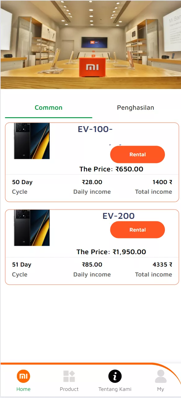181x398 pixels.
Task: Switch to the Penghasilan tab
Action: [135, 108]
